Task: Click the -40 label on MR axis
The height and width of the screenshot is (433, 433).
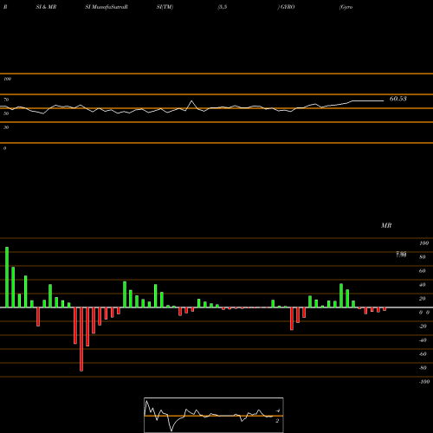Action: pos(423,340)
